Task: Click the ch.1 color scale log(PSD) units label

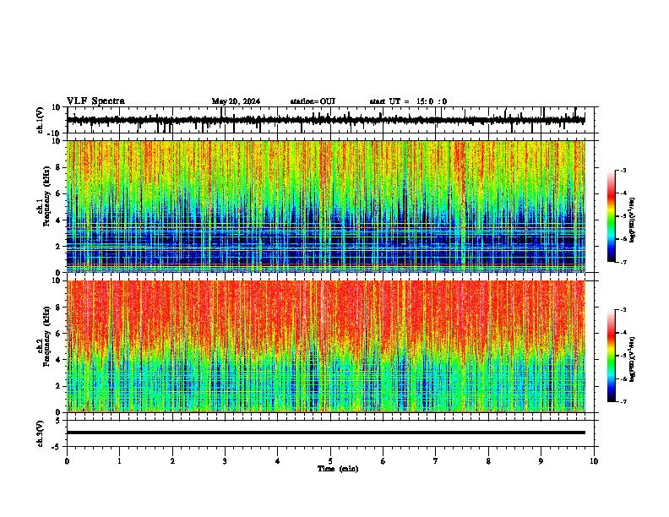Action: pos(632,220)
